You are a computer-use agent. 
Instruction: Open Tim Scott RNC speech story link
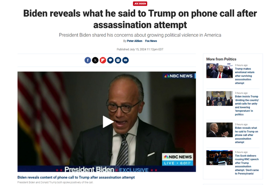(247, 164)
